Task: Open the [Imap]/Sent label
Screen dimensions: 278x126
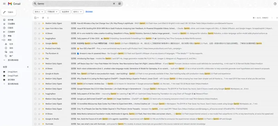Action: coord(13,72)
